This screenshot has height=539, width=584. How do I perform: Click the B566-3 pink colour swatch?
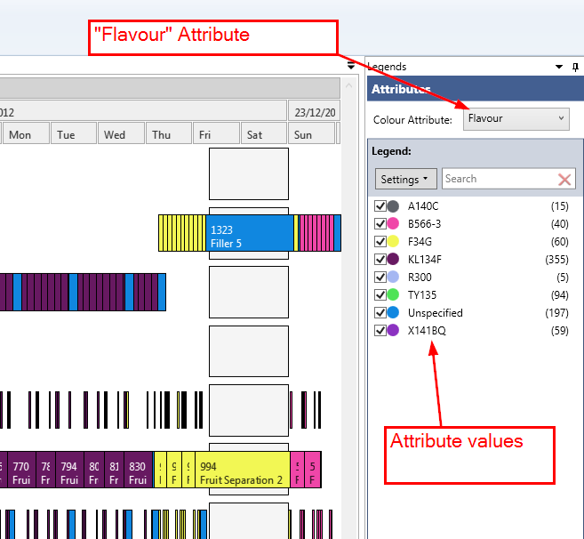[393, 223]
